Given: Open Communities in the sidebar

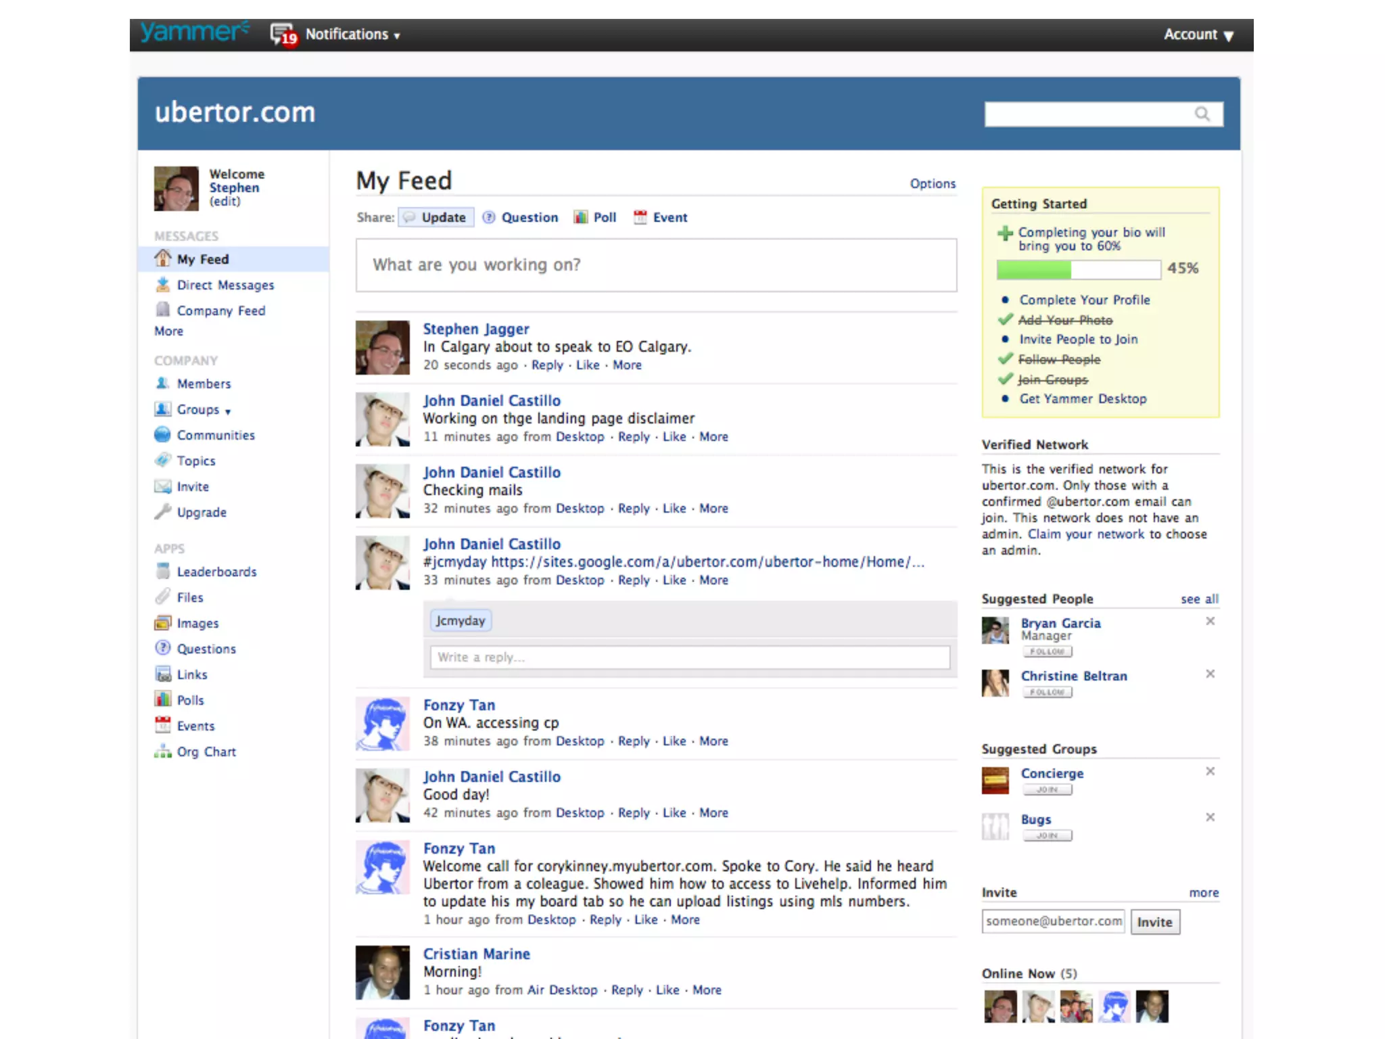Looking at the screenshot, I should [x=215, y=436].
